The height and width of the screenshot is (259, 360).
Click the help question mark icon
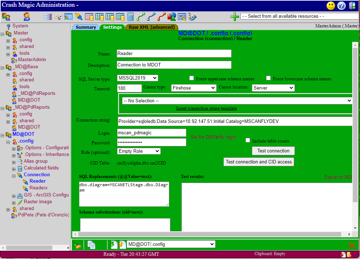point(342,5)
